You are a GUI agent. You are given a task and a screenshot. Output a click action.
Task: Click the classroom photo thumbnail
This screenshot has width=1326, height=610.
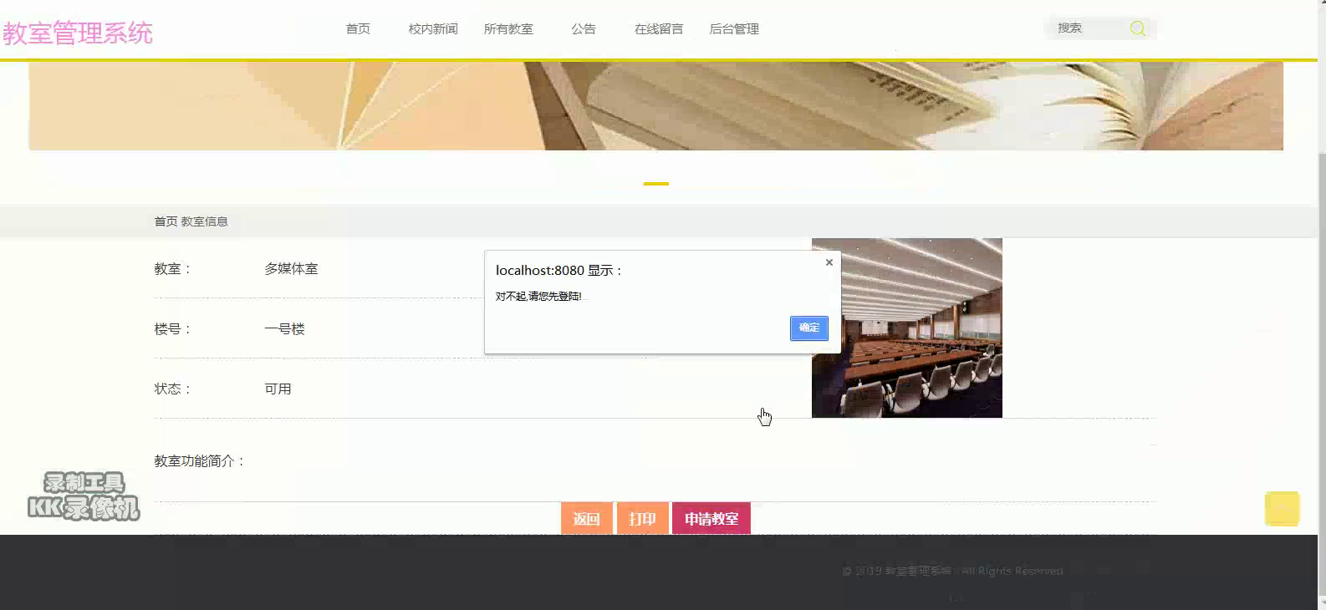tap(907, 328)
